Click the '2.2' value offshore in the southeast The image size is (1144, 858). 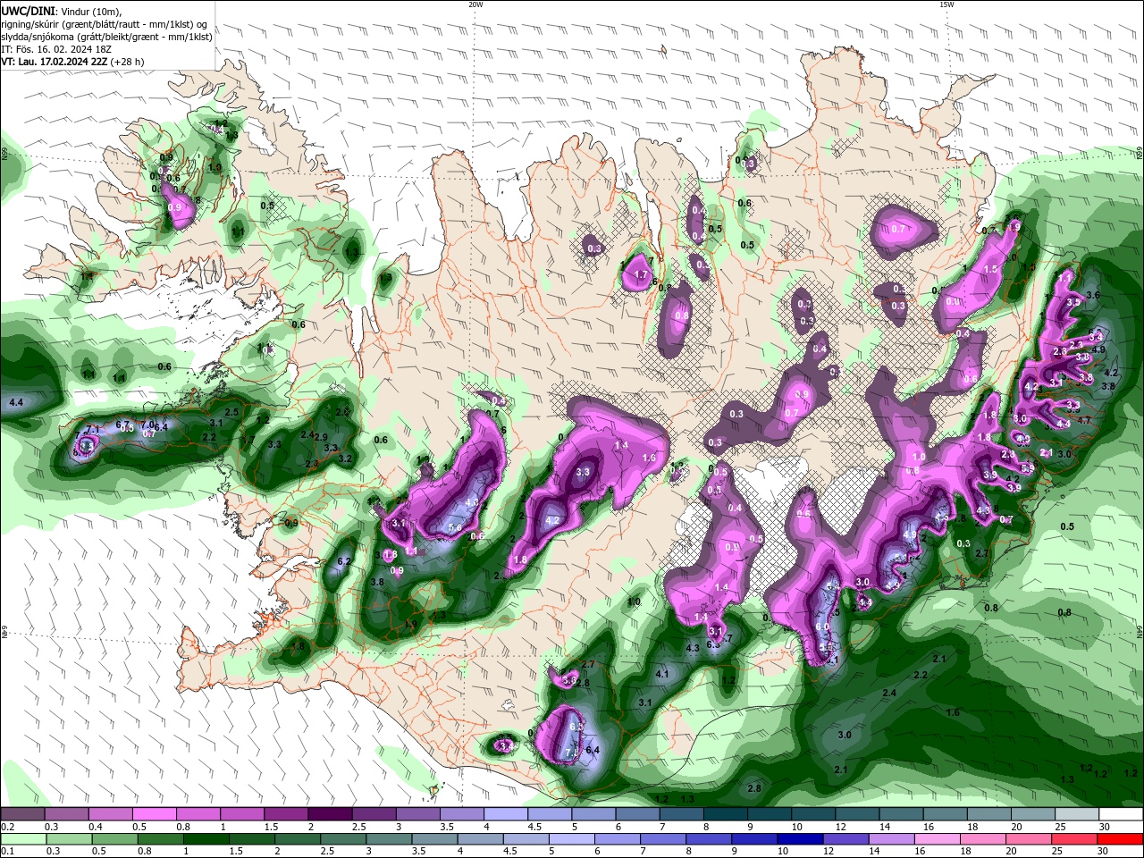(x=921, y=675)
